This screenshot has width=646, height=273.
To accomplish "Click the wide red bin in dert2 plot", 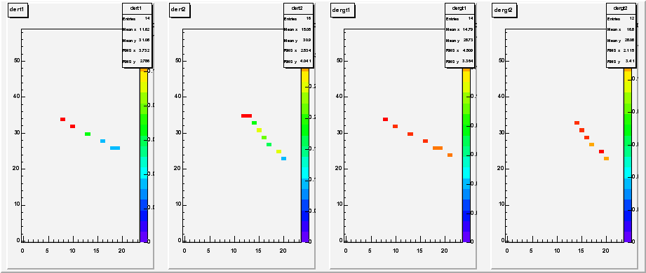I will pos(246,116).
